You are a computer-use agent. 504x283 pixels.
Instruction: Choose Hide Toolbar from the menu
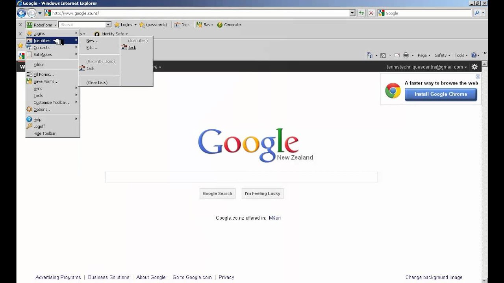pos(53,134)
